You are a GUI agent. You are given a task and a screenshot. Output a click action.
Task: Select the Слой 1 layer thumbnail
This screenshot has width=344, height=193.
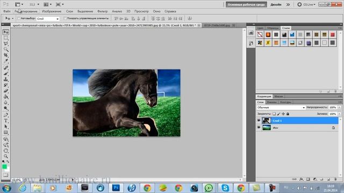(267, 120)
